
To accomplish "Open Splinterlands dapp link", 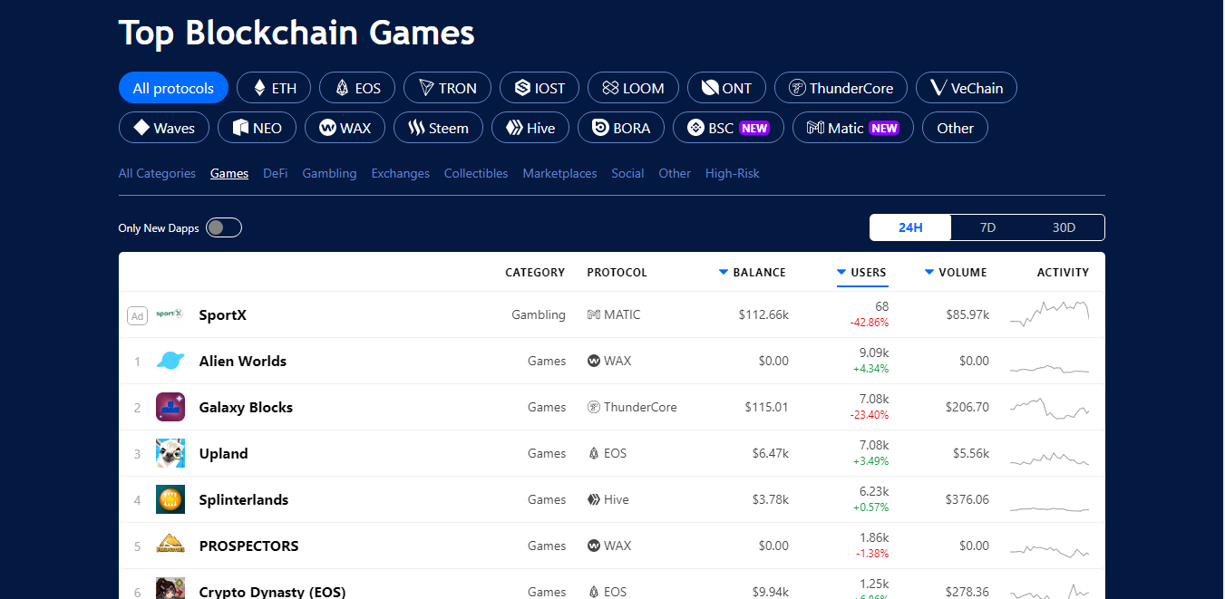I will (x=244, y=499).
